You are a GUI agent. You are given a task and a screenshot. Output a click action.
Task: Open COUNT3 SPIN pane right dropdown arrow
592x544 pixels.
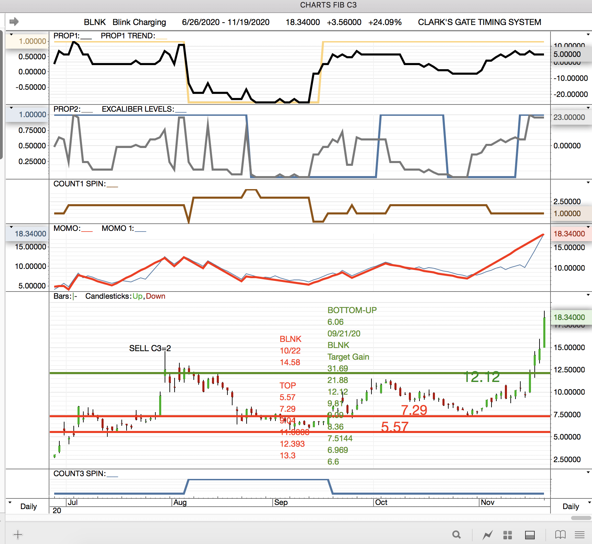pyautogui.click(x=588, y=472)
